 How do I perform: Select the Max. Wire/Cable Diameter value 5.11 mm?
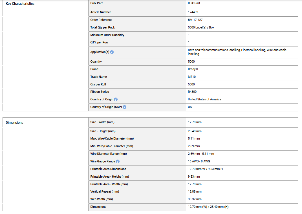[194, 138]
